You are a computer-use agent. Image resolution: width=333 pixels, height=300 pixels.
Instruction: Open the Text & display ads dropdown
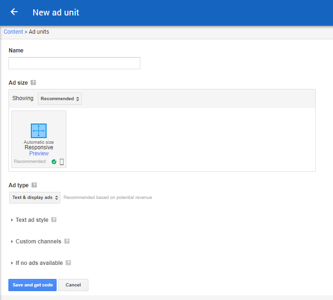coord(35,198)
